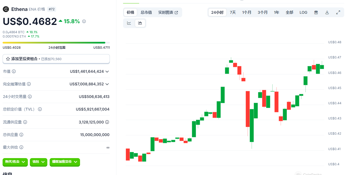Switch to candlestick chart view icon
Image resolution: width=356 pixels, height=175 pixels.
pyautogui.click(x=140, y=23)
